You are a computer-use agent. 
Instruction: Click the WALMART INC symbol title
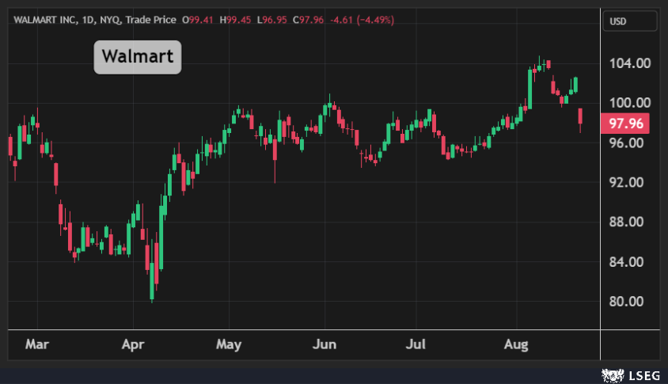click(44, 20)
